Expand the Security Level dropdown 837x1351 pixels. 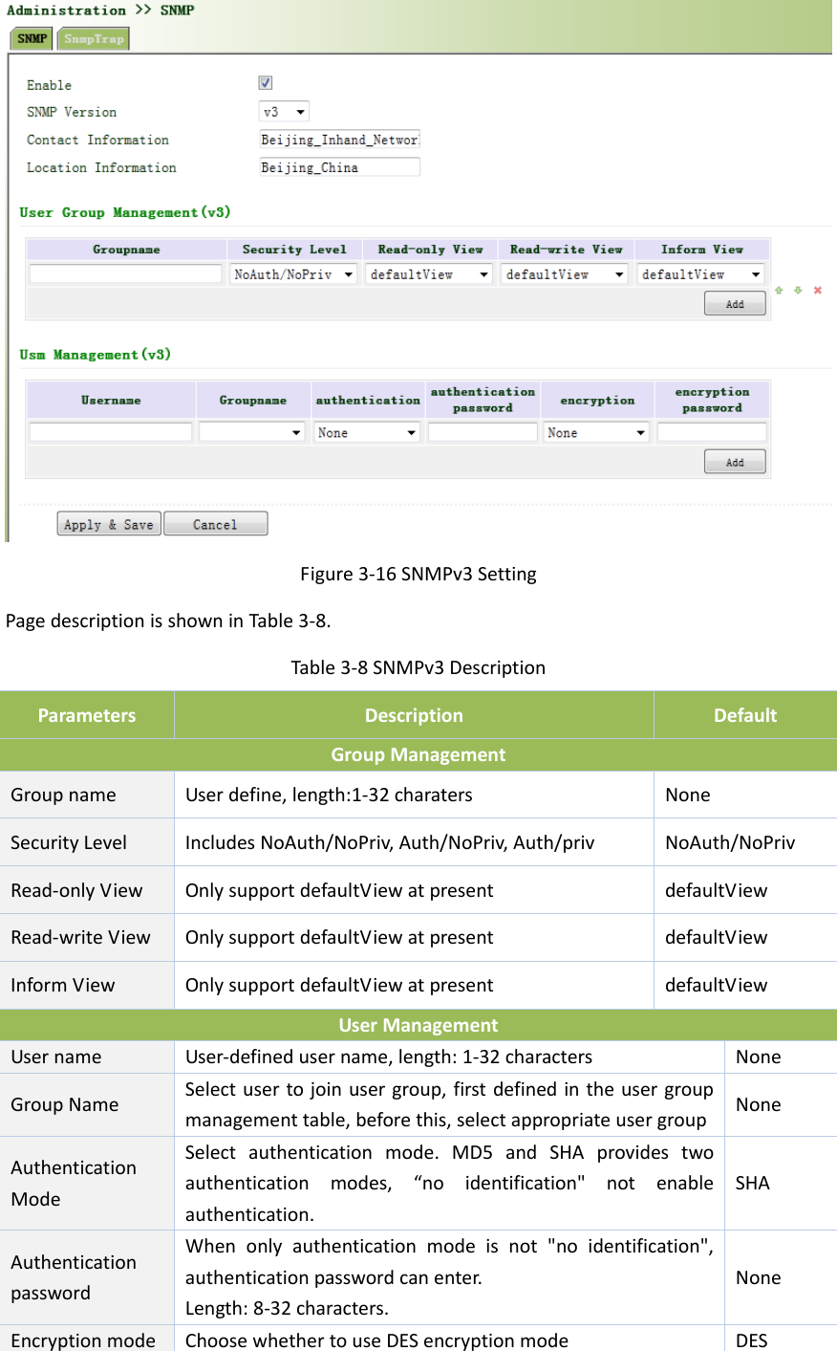(x=294, y=274)
